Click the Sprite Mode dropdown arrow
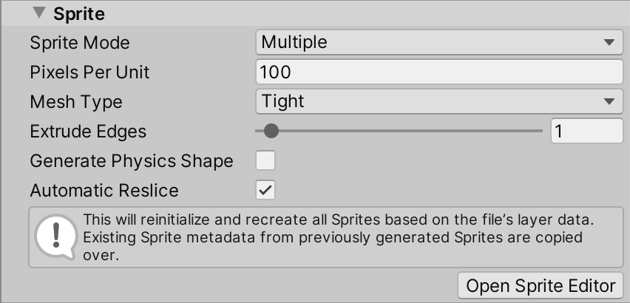 609,42
